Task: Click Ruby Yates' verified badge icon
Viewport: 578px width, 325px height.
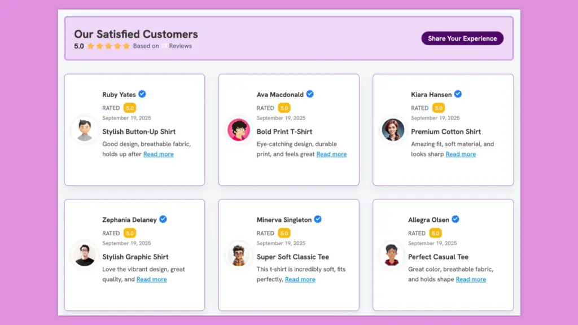Action: pos(142,94)
